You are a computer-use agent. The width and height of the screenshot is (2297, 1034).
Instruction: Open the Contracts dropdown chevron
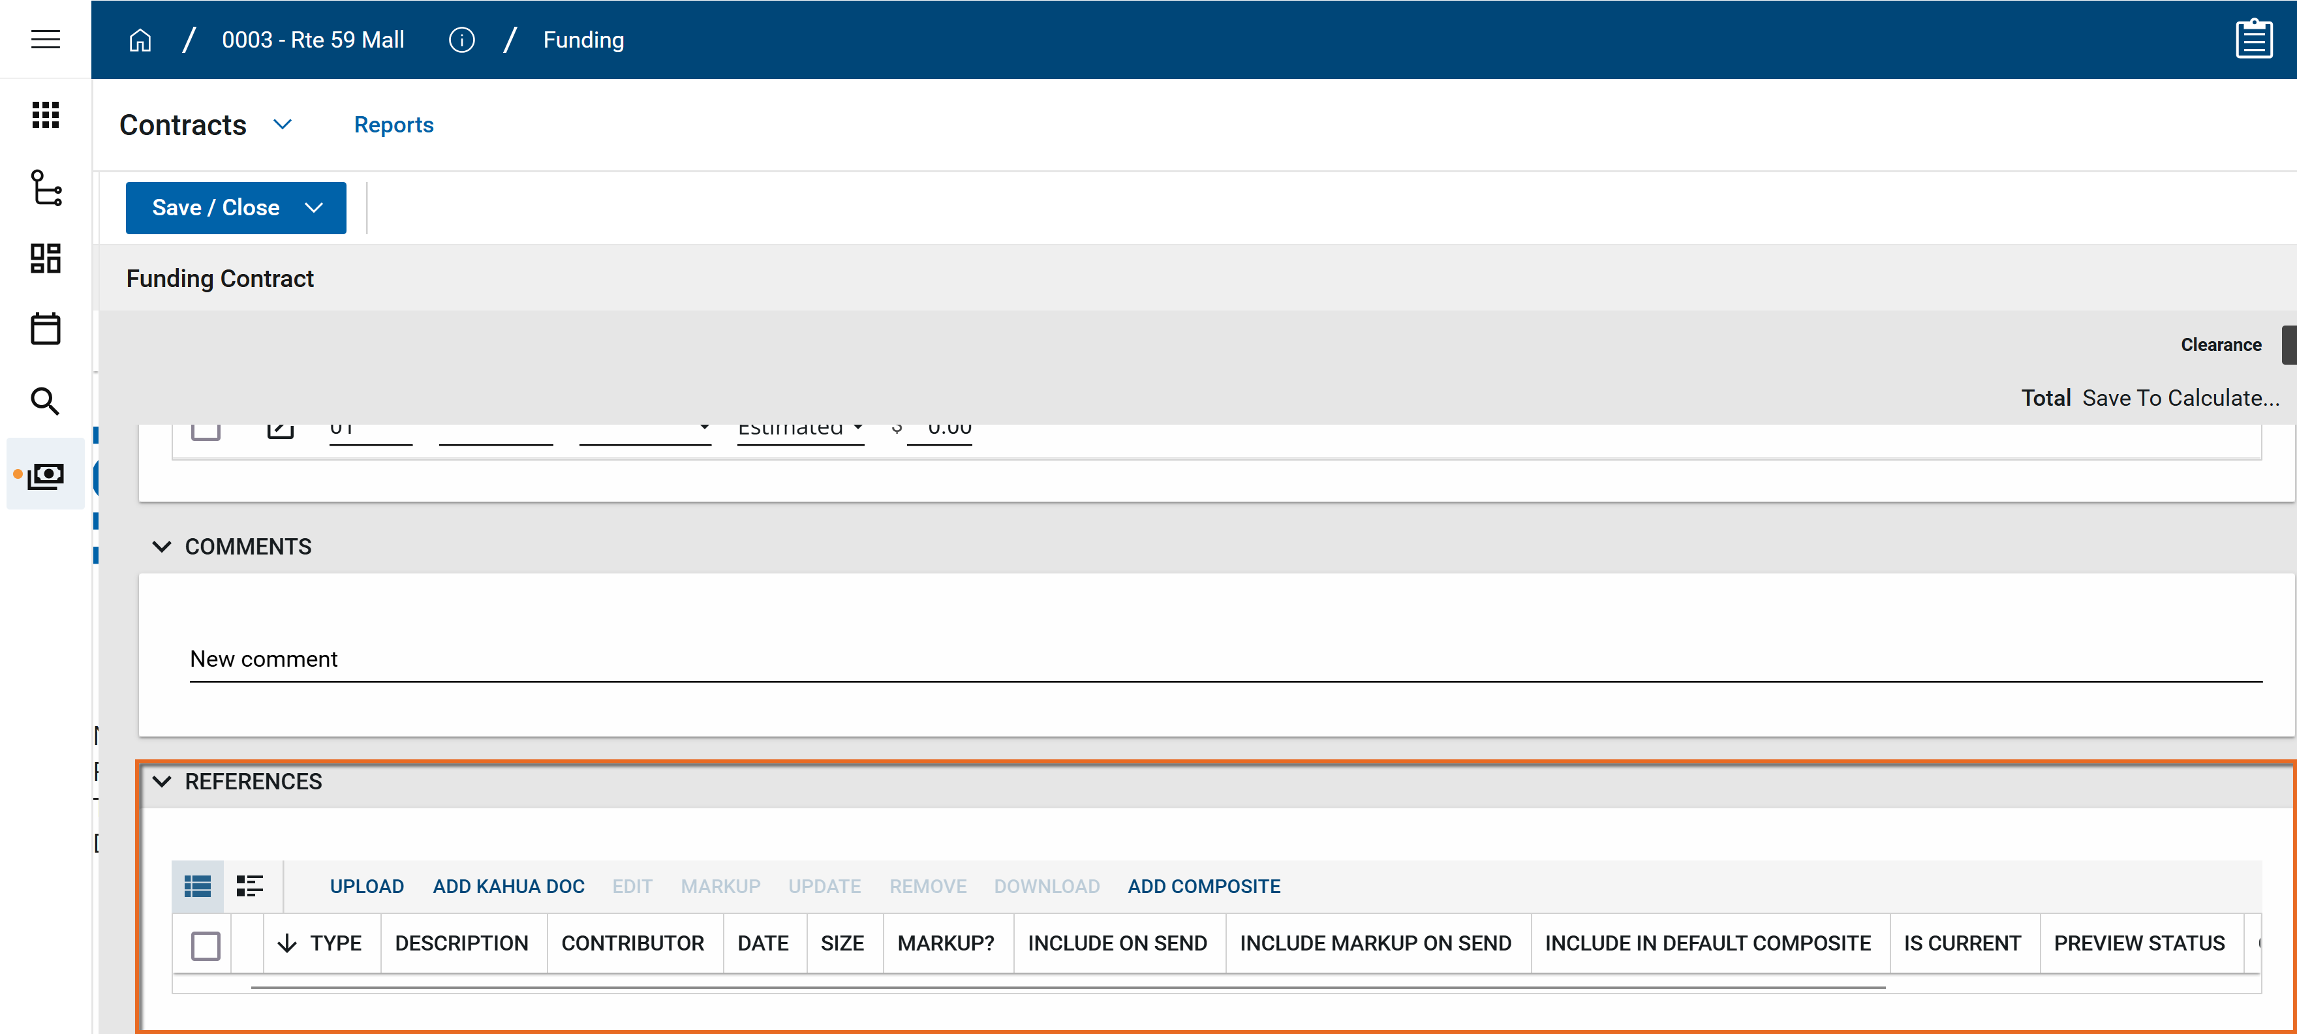(x=283, y=125)
